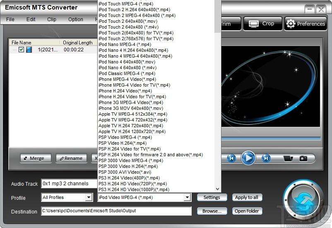Click the preview playback progress slider

271,138
